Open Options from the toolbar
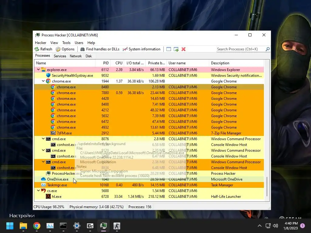The width and height of the screenshot is (311, 233). tap(65, 49)
